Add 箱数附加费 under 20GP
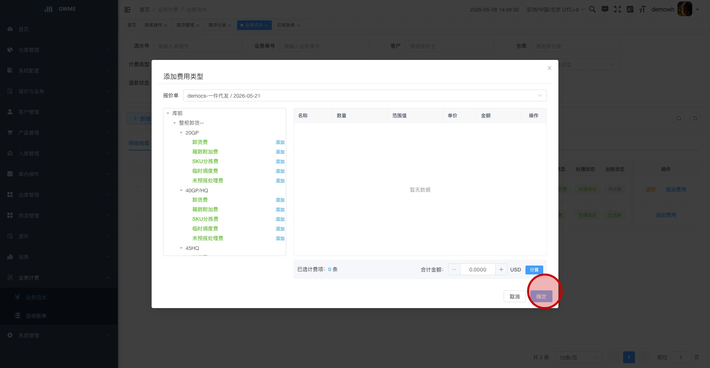Image resolution: width=710 pixels, height=368 pixels. click(x=280, y=152)
